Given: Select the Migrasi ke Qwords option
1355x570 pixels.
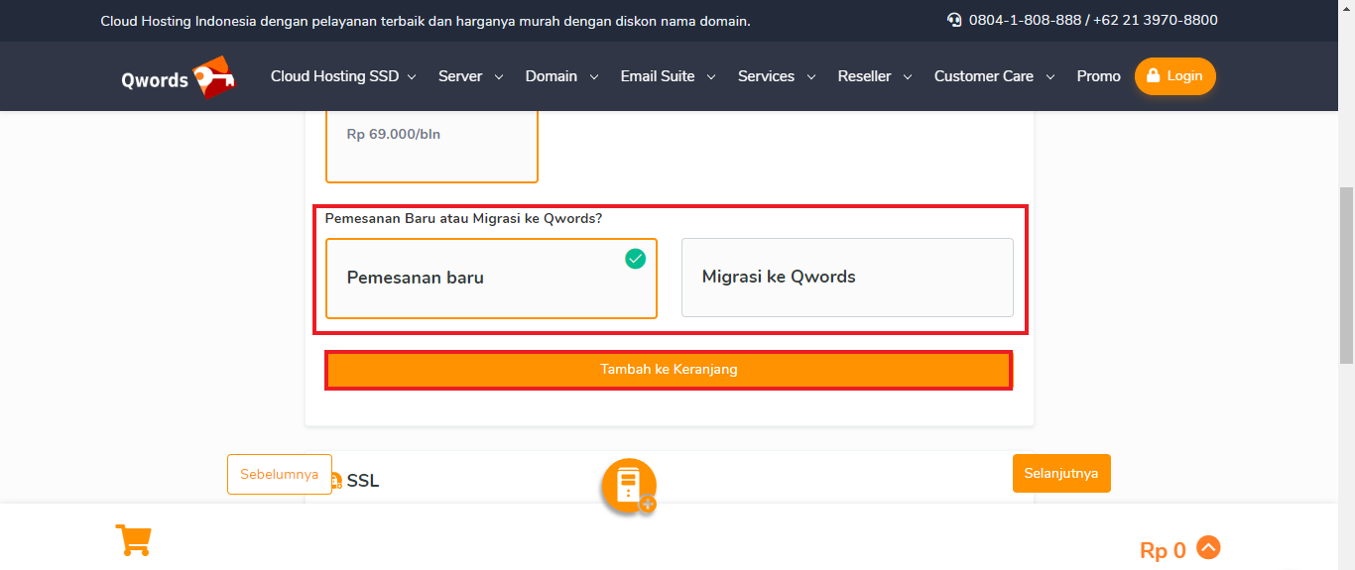Looking at the screenshot, I should pos(846,278).
